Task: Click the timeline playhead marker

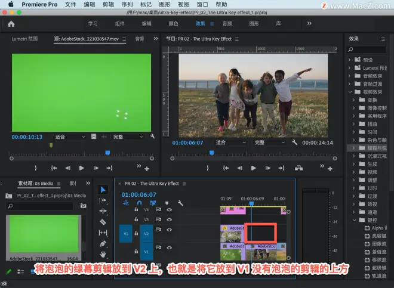Action: point(251,203)
